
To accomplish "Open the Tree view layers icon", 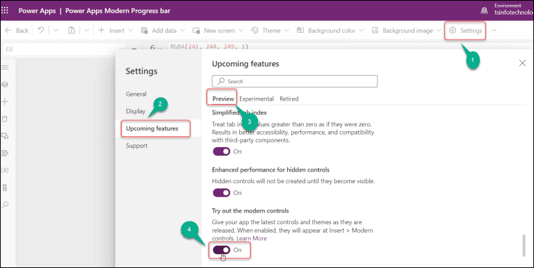I will [x=5, y=84].
